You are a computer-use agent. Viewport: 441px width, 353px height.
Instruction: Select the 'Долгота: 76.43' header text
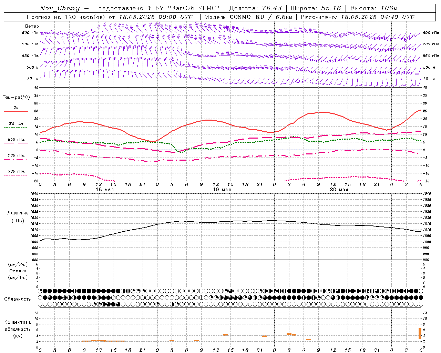pos(255,8)
